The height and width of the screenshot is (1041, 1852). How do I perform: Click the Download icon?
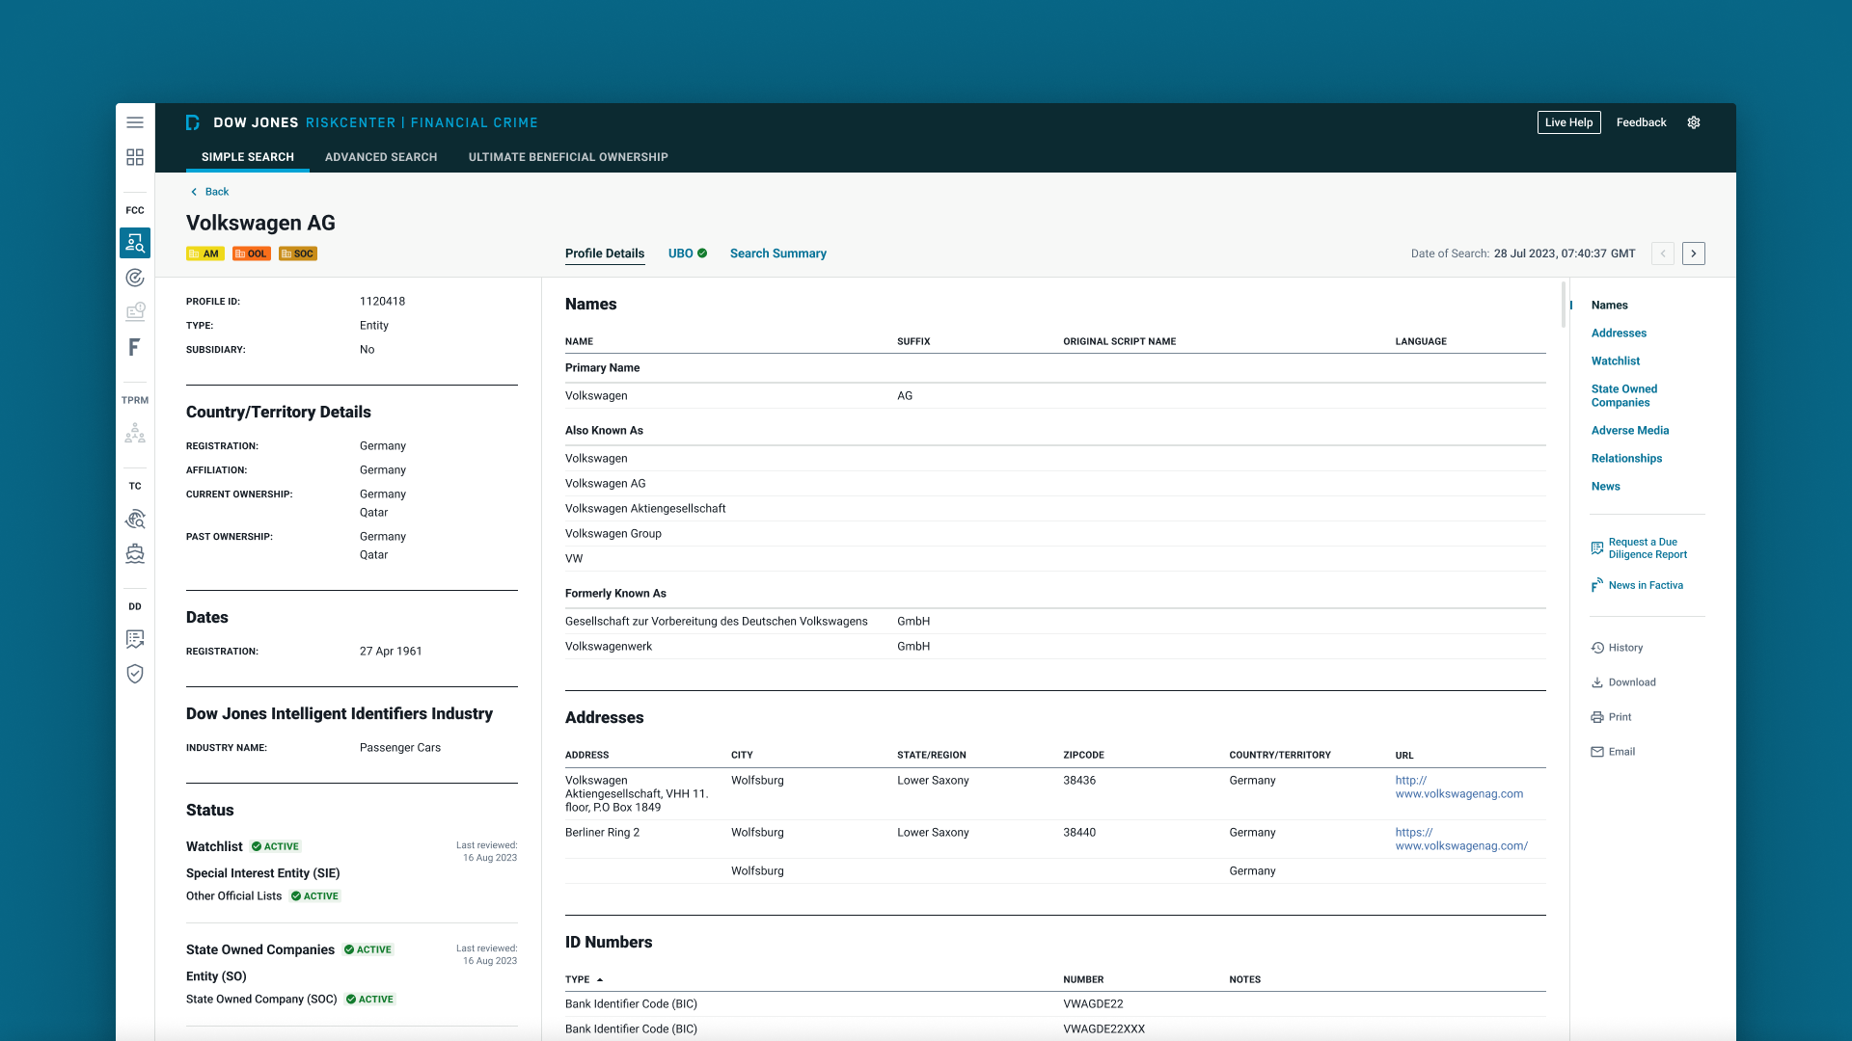click(1597, 682)
